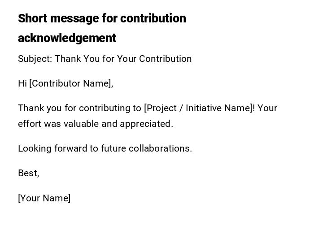
Task: Click the "Subject:" label
Action: click(x=35, y=59)
